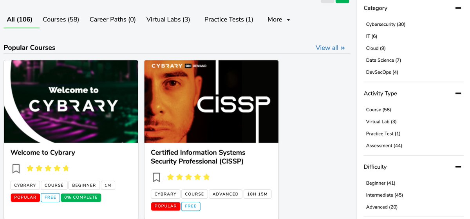Filter by Advanced (20) difficulty
470x219 pixels.
[x=382, y=207]
